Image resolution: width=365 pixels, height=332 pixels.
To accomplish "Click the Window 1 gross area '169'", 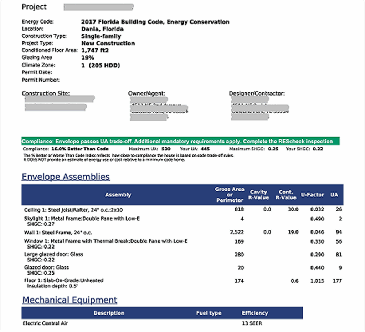I will click(x=239, y=242).
